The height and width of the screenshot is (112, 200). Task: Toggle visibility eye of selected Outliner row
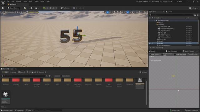[x=150, y=43]
